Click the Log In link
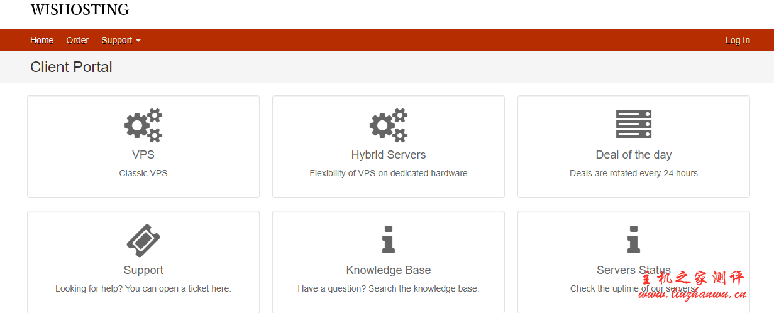 click(x=738, y=40)
